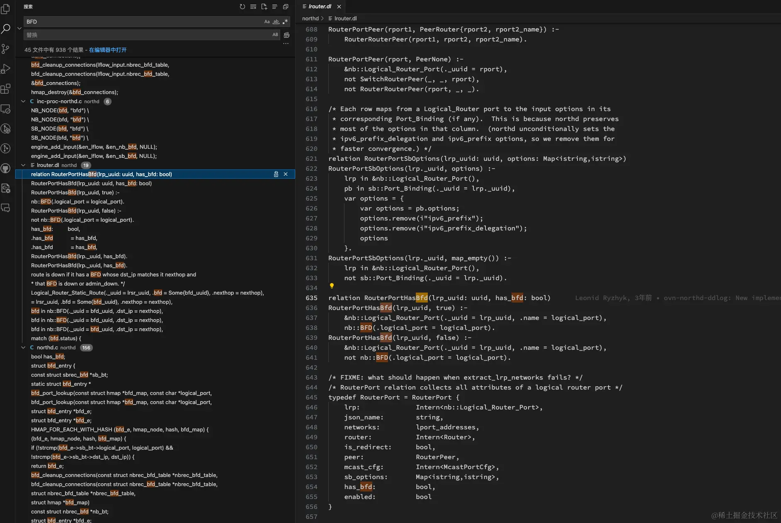The height and width of the screenshot is (523, 781).
Task: Open the chat comments view icon
Action: coord(6,208)
